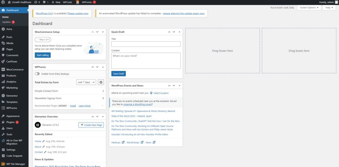Enable Form Entry Backups toggle
Image resolution: width=339 pixels, height=167 pixels.
pos(37,74)
